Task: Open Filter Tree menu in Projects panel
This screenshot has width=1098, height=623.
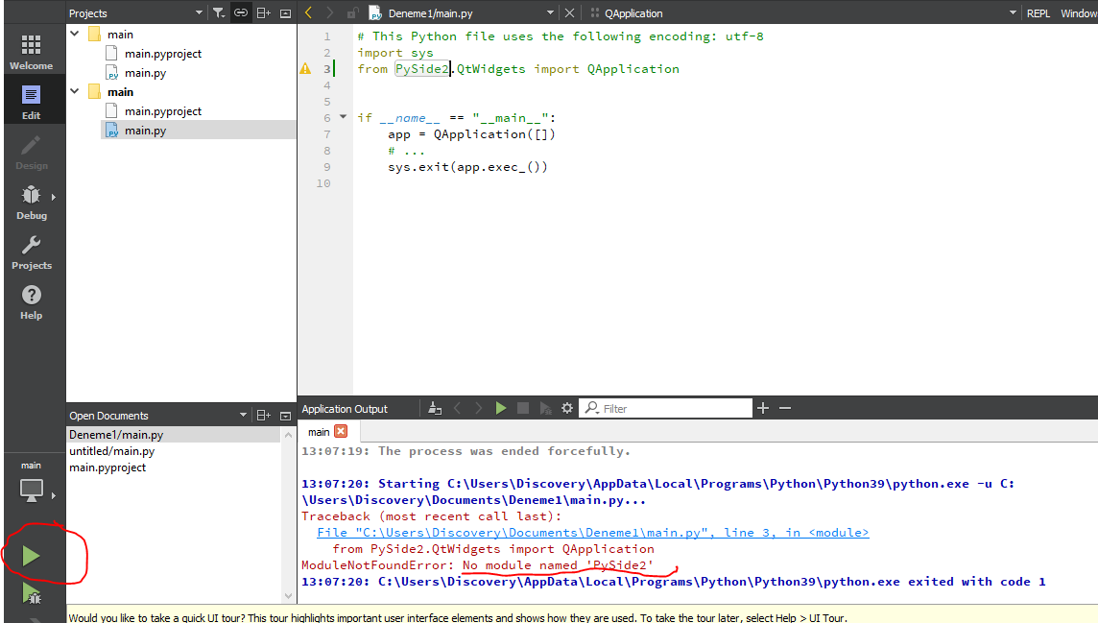Action: [x=219, y=12]
